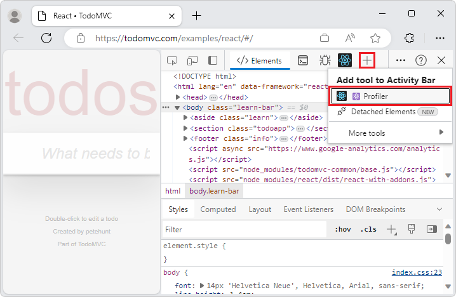Viewport: 456px width, 297px height.
Task: Open the Sources bug icon tool
Action: click(325, 60)
